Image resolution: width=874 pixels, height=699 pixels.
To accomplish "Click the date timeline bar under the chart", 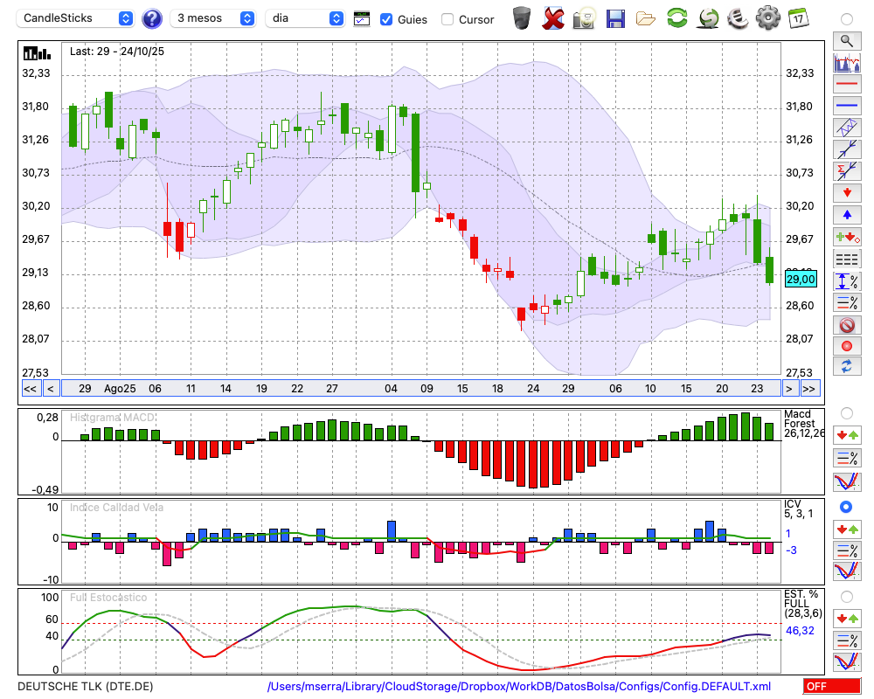I will click(420, 389).
